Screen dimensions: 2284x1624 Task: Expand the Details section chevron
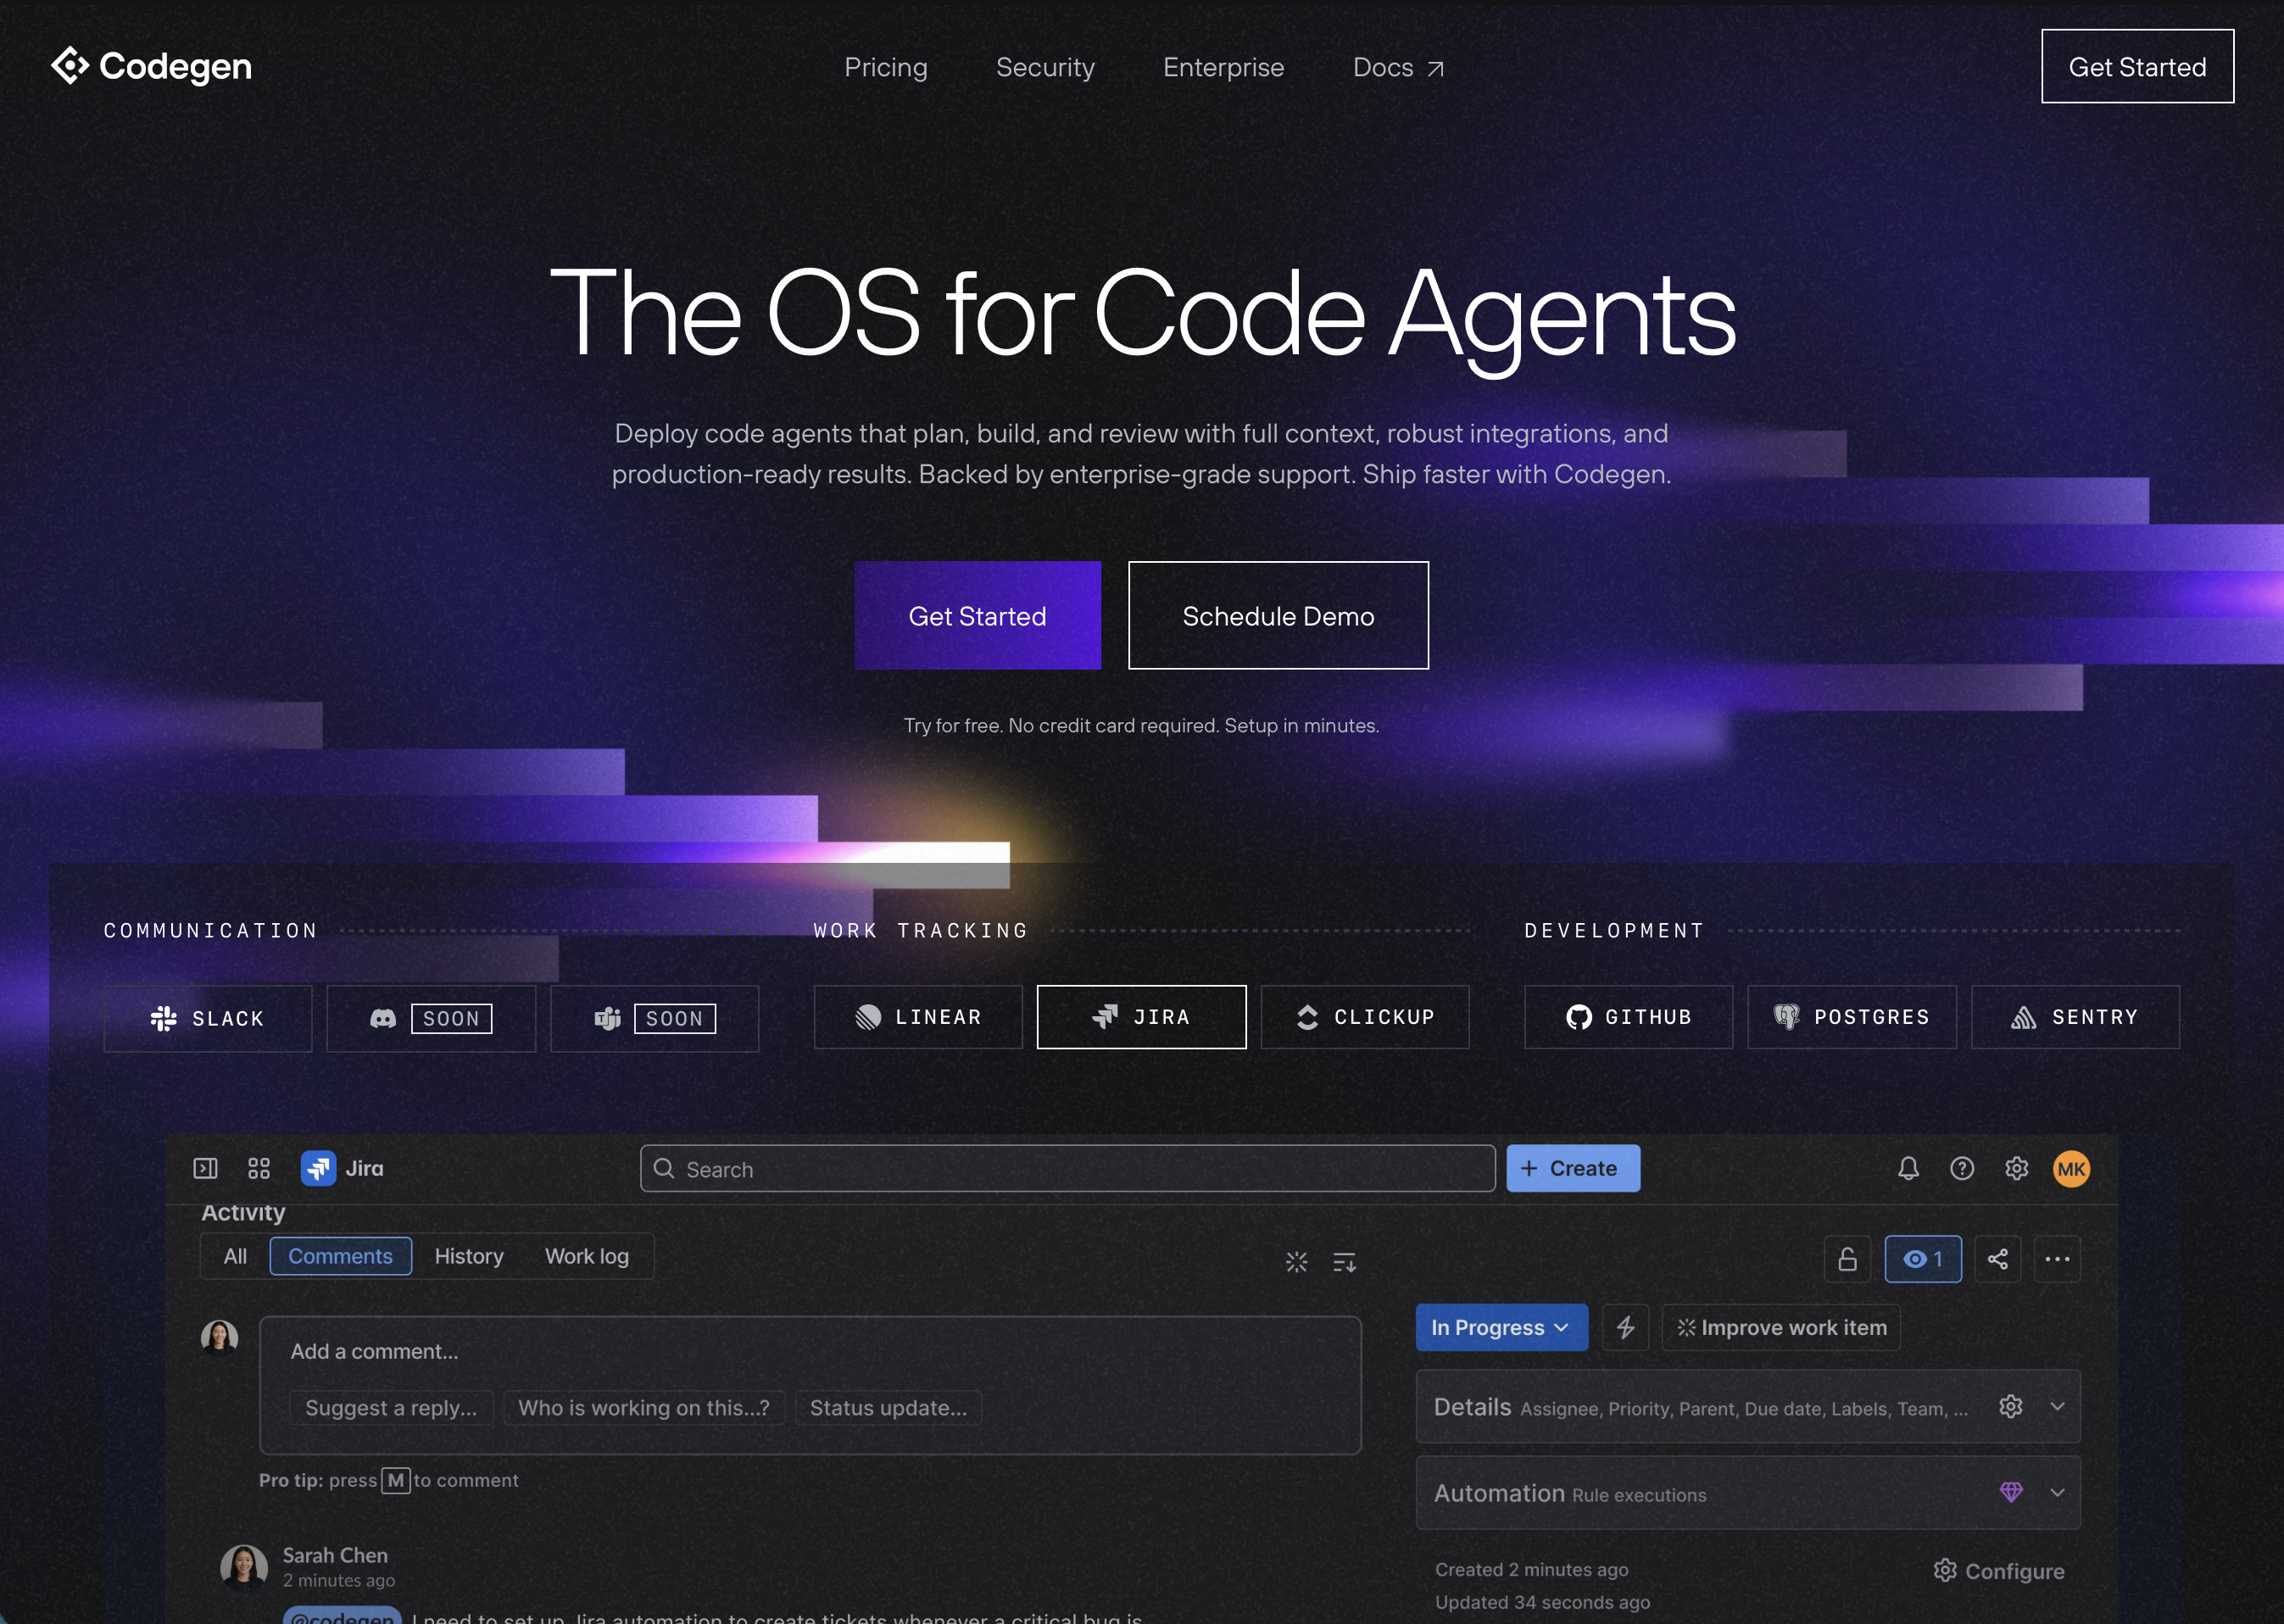coord(2057,1406)
